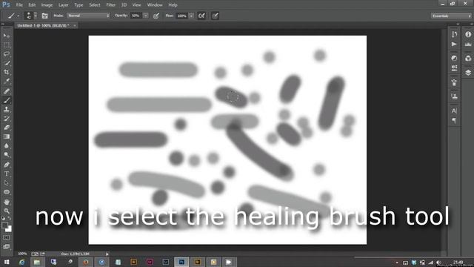Select the Blur tool
The height and width of the screenshot is (267, 474).
[x=7, y=145]
